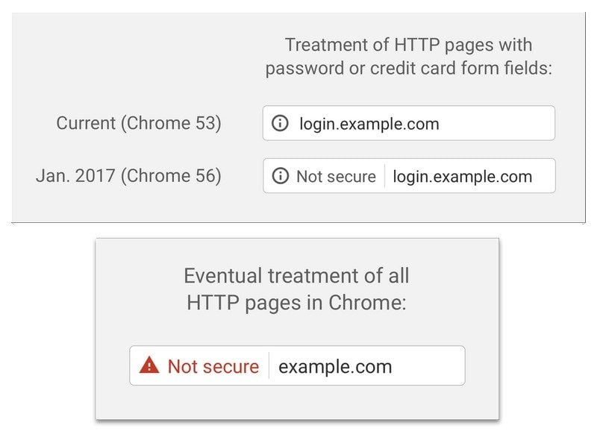Select login.example.com URL in Chrome 53 bar
Viewport: 597px width, 431px height.
pyautogui.click(x=369, y=124)
